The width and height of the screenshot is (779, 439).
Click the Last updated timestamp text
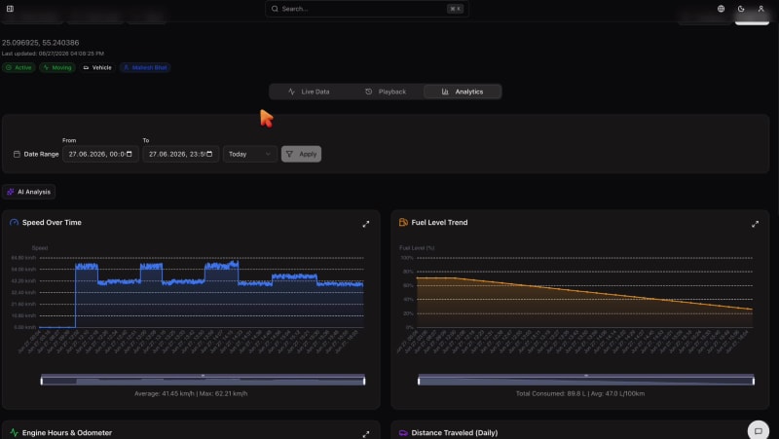coord(53,54)
